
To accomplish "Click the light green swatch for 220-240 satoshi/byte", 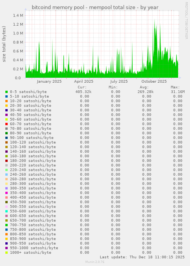I will click(x=6, y=170).
